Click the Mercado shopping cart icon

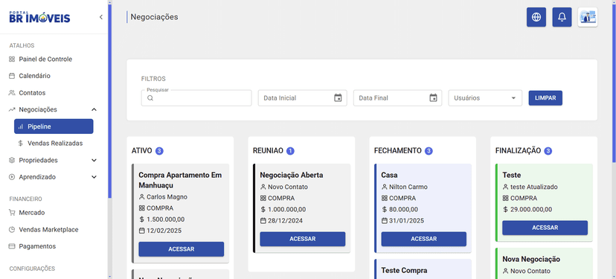click(x=12, y=213)
